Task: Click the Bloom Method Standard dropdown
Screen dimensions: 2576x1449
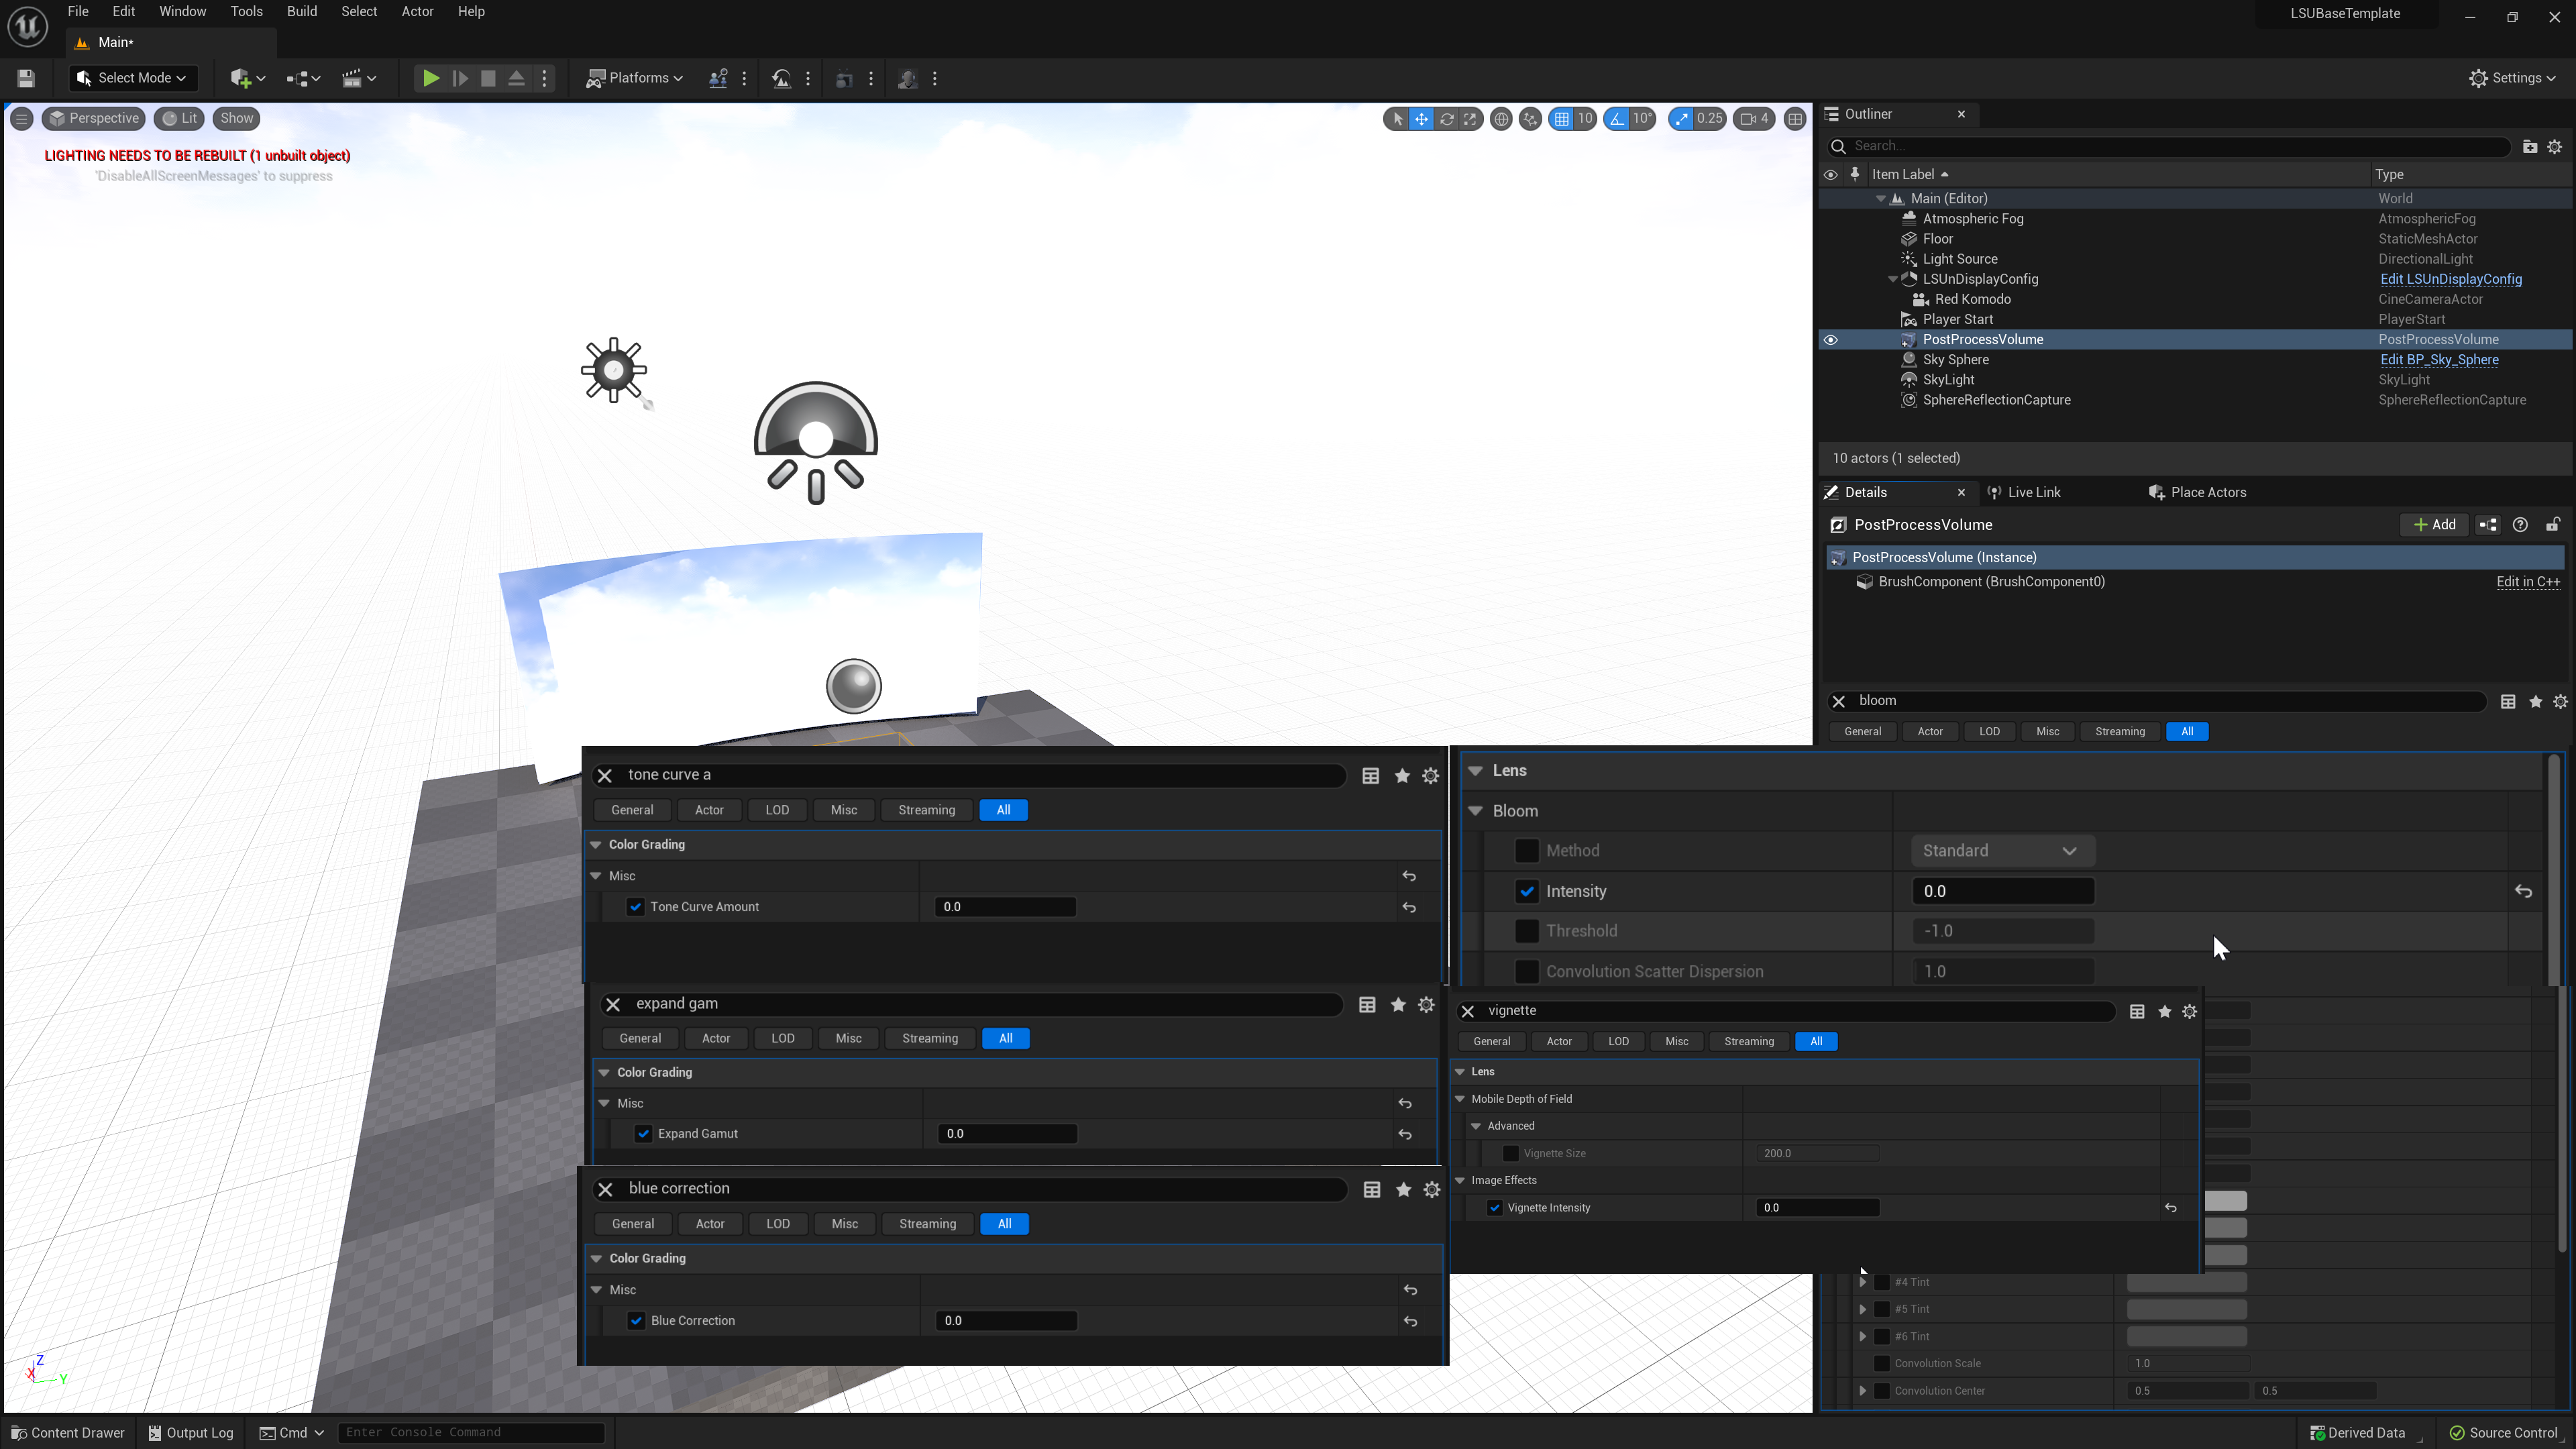Action: tap(1999, 851)
